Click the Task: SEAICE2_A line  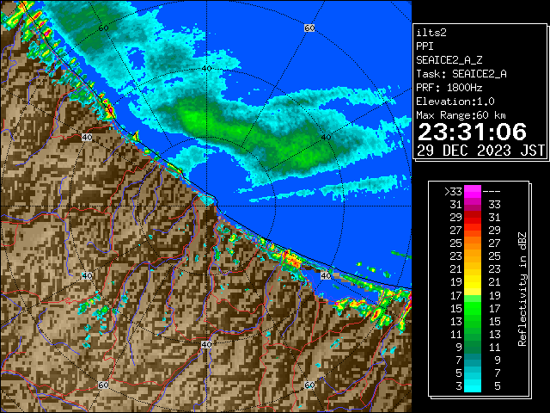click(461, 74)
